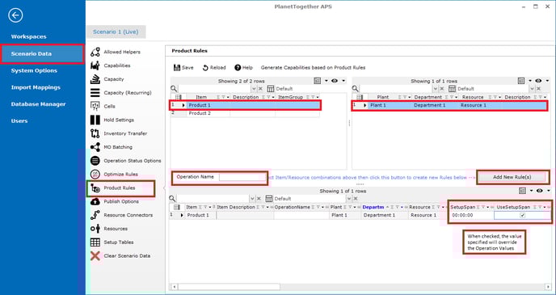This screenshot has height=295, width=556.
Task: Open Publish Options cloud icon
Action: coord(95,201)
